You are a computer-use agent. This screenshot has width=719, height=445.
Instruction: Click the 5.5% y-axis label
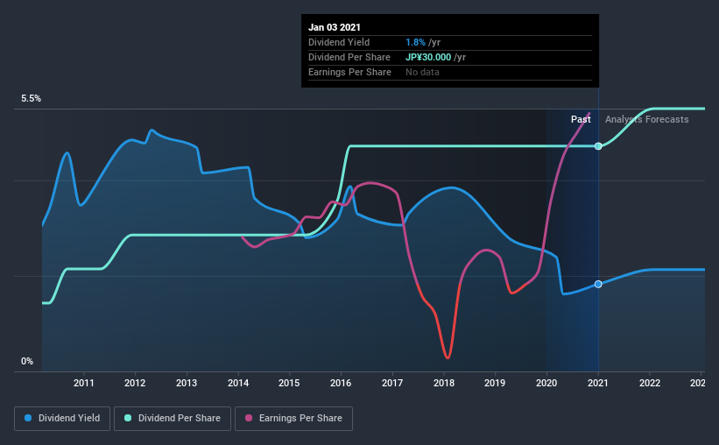pyautogui.click(x=31, y=99)
